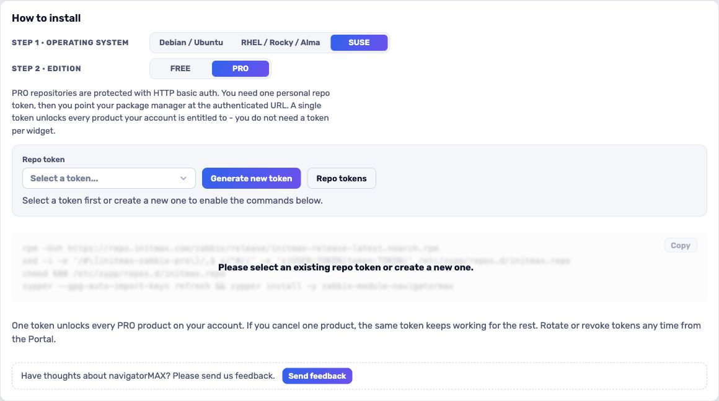This screenshot has width=719, height=401.
Task: Click the Send feedback button
Action: 317,376
